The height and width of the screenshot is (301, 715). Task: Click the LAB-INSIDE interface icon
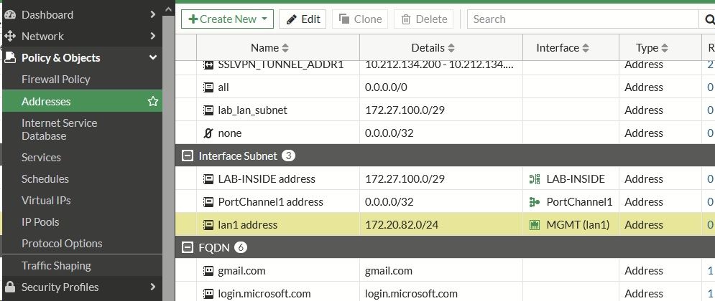tap(535, 179)
